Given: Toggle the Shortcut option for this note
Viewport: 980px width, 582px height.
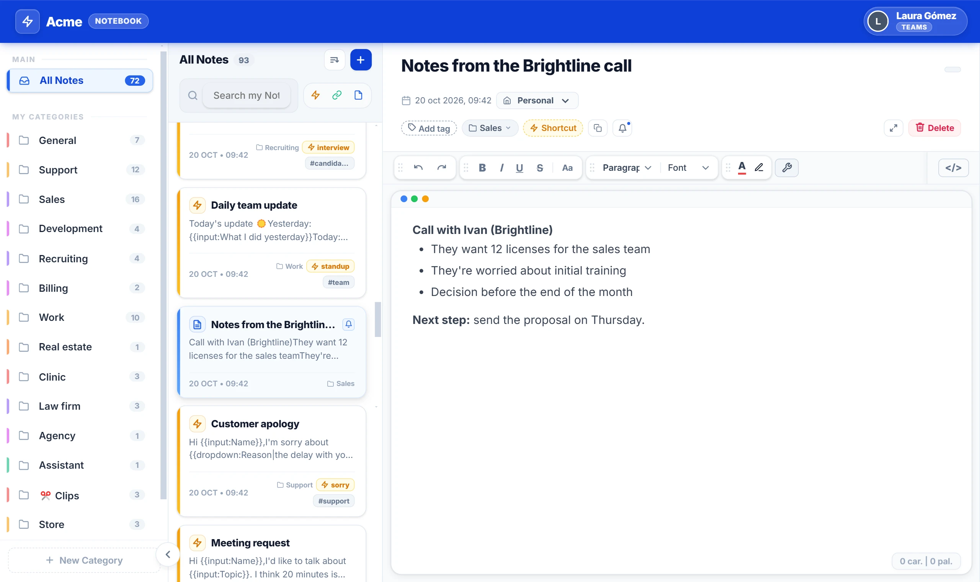Looking at the screenshot, I should pyautogui.click(x=553, y=128).
